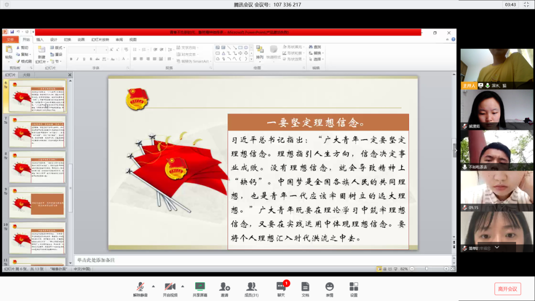The image size is (535, 301).
Task: Click the 新建幻灯片 (New Slide) button
Action: coord(42,53)
